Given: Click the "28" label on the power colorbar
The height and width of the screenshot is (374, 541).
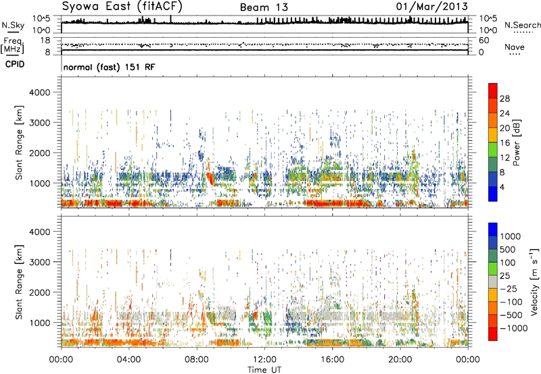Looking at the screenshot, I should pyautogui.click(x=504, y=99).
